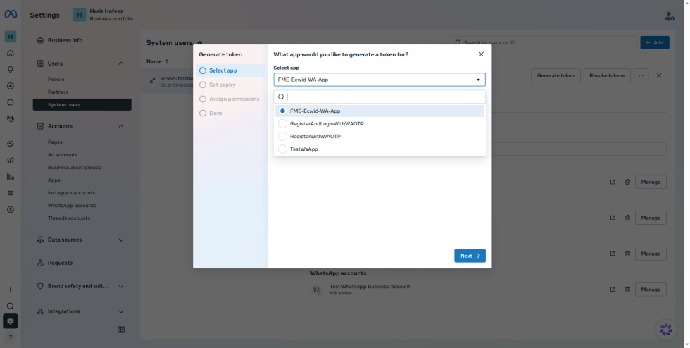
Task: Open the Select app dropdown
Action: (x=379, y=80)
